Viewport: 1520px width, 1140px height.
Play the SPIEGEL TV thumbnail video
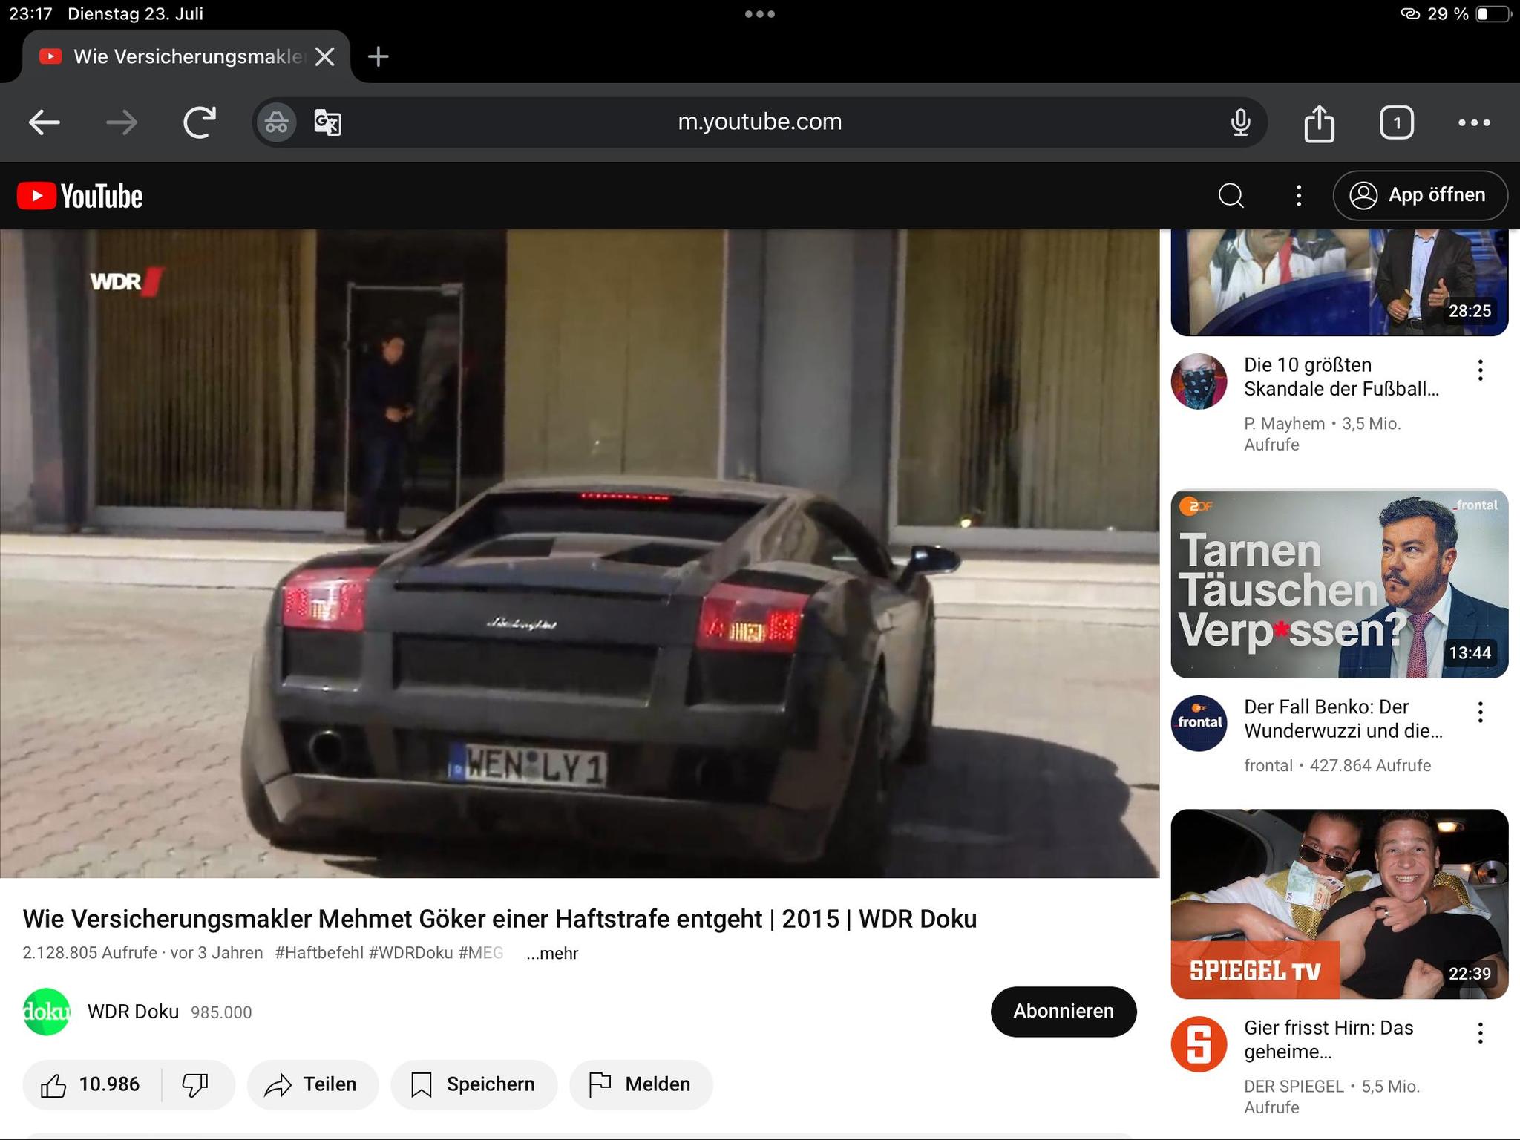(x=1340, y=904)
